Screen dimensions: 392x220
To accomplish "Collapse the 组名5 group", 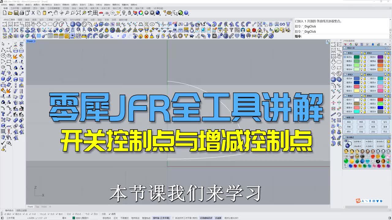I will tap(345, 96).
